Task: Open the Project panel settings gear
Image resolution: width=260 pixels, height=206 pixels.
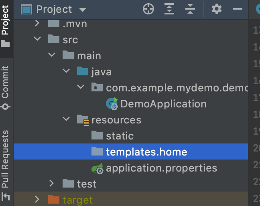Action: tap(217, 9)
